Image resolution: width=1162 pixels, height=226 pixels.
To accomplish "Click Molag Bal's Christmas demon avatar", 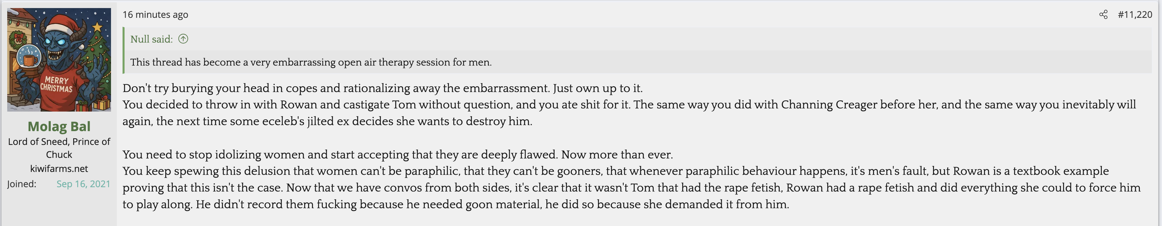I will tap(59, 60).
